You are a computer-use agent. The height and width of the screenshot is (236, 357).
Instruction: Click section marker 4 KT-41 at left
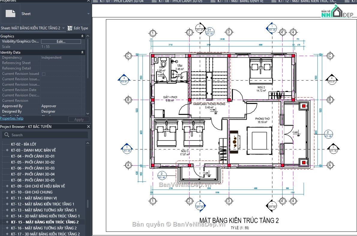pos(124,80)
